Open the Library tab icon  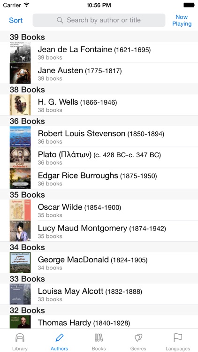coord(20,337)
